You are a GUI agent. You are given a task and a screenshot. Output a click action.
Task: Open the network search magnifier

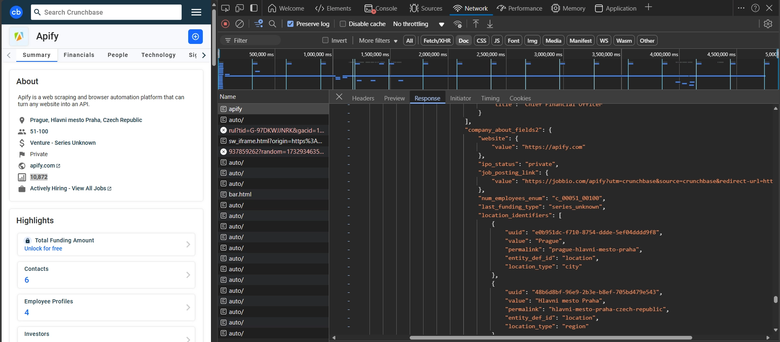273,24
